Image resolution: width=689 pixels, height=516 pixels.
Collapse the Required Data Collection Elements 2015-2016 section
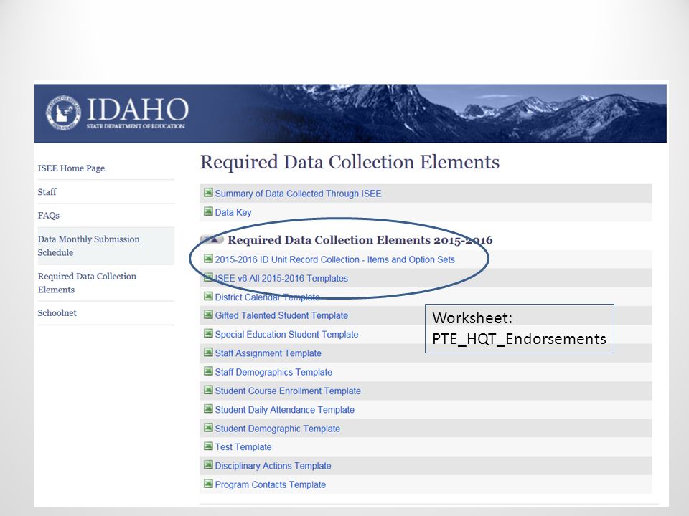point(212,239)
